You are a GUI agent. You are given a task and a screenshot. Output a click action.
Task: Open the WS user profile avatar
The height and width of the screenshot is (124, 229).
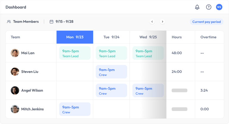219,7
